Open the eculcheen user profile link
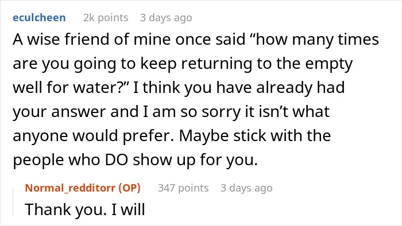The image size is (402, 226). click(39, 18)
